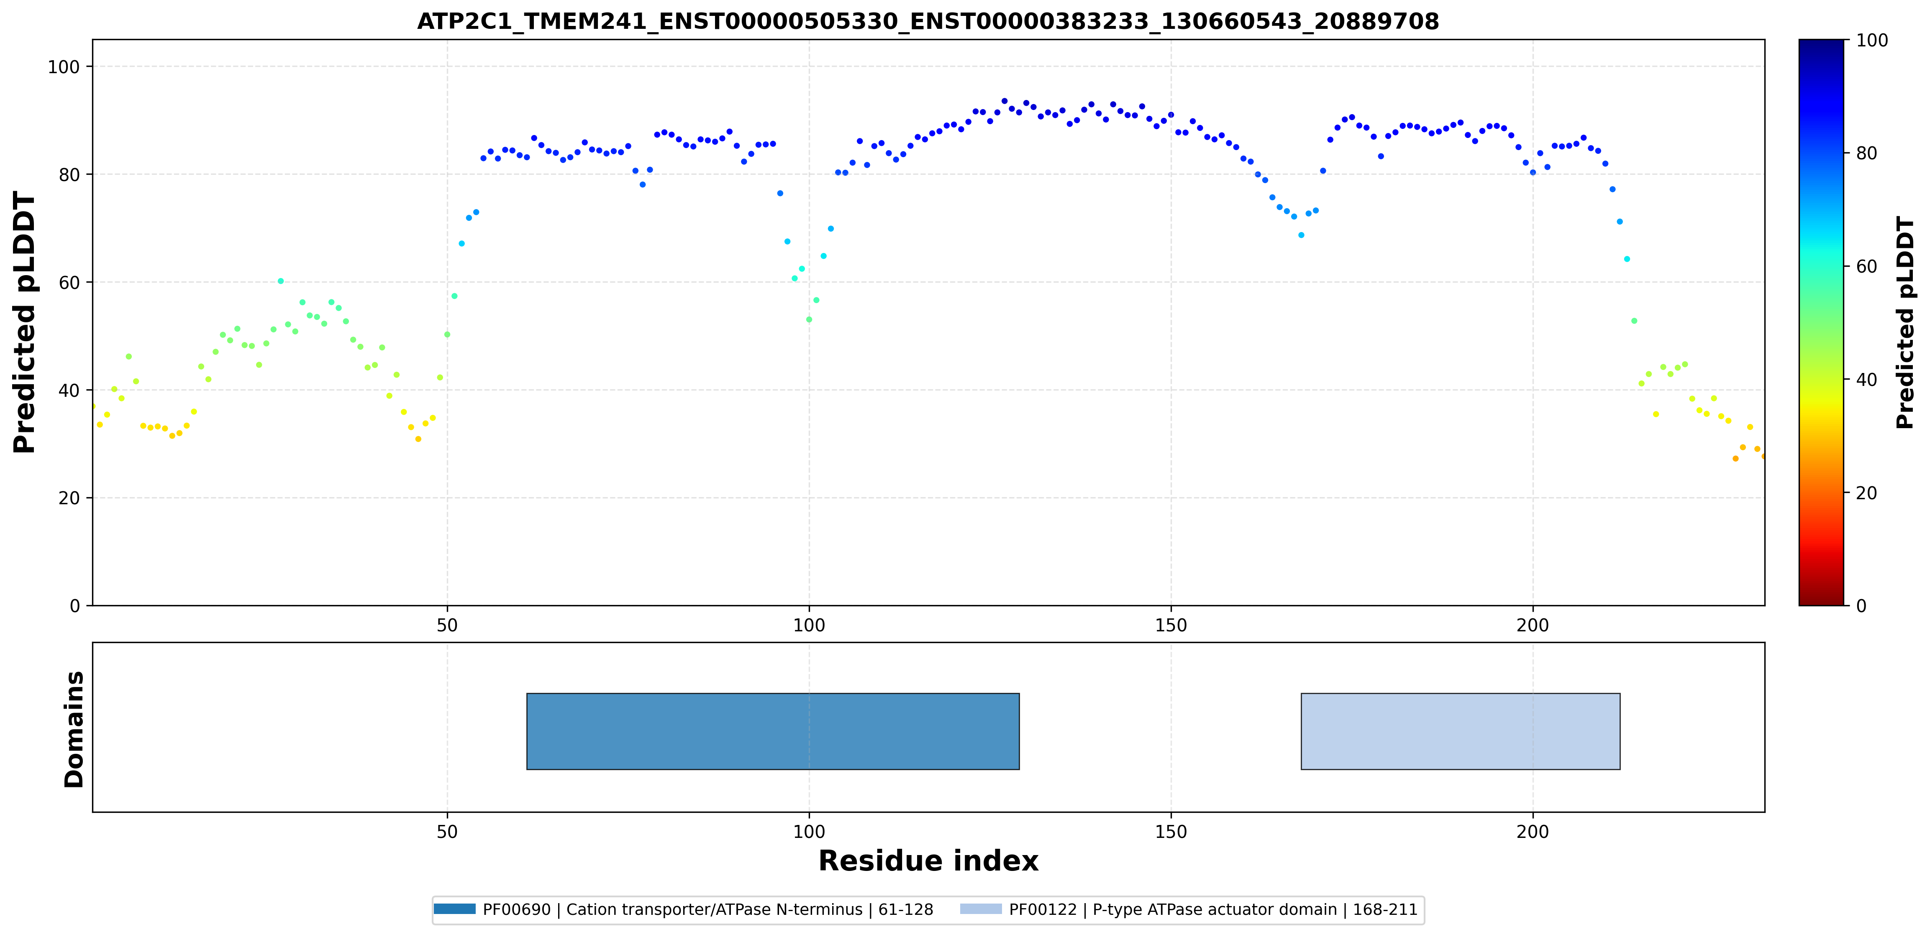Click the colorbar tick label 0

point(1861,606)
